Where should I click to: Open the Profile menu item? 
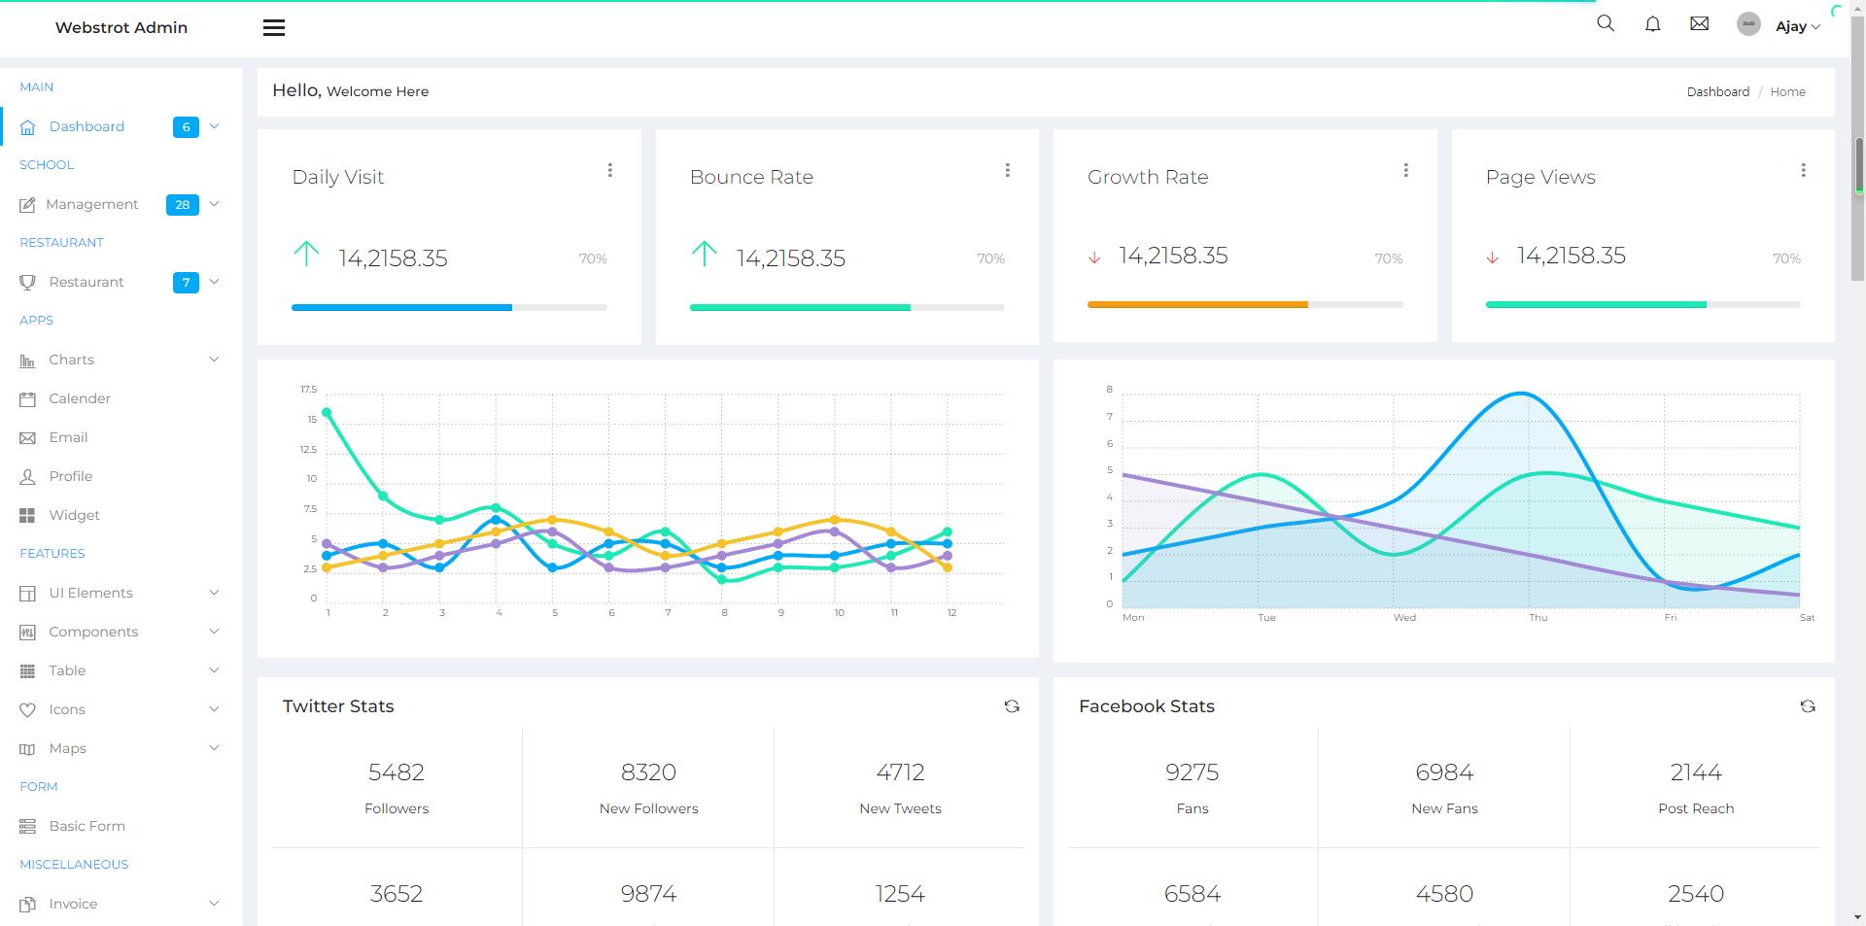tap(121, 476)
